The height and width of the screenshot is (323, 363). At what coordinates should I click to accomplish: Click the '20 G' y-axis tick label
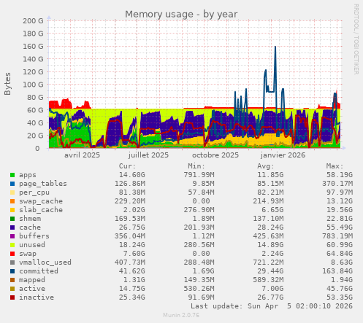click(x=35, y=136)
